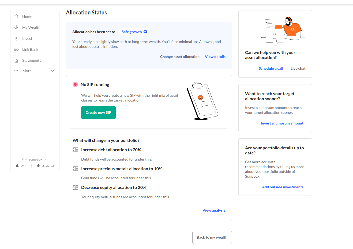Open the My Wealth menu item
Image resolution: width=353 pixels, height=249 pixels.
pyautogui.click(x=31, y=28)
